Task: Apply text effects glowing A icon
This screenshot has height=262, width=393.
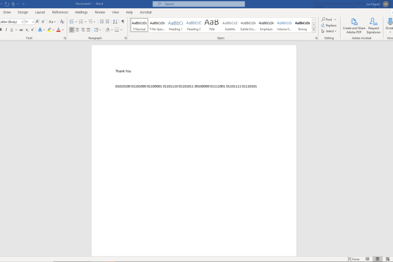Action: (x=40, y=30)
